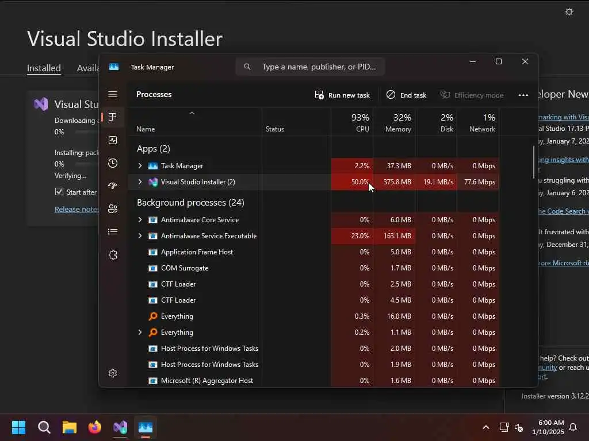Open Task Manager hamburger navigation menu
Screen dimensions: 589x441
(113, 95)
